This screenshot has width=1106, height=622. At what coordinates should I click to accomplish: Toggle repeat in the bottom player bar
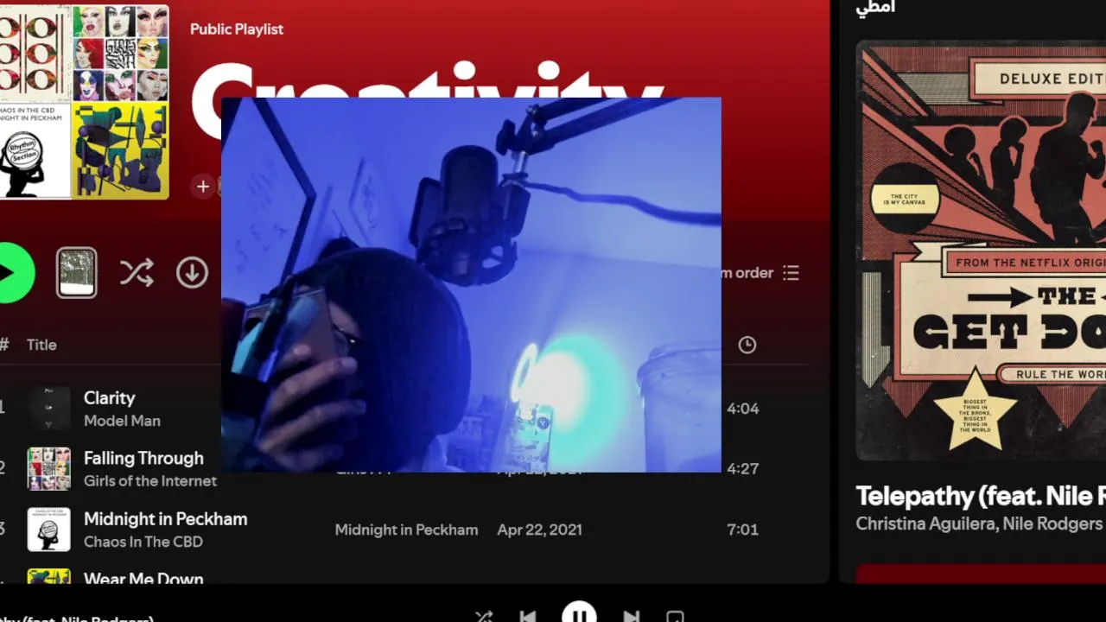pos(675,617)
